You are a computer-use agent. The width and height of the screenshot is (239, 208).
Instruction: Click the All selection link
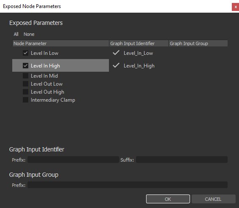pyautogui.click(x=16, y=34)
